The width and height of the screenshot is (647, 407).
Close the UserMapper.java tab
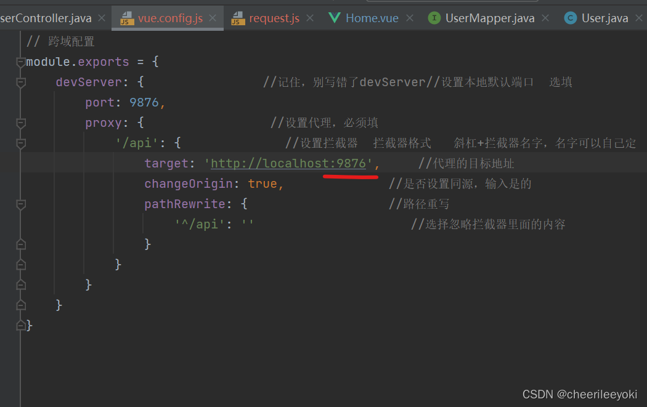pyautogui.click(x=545, y=18)
